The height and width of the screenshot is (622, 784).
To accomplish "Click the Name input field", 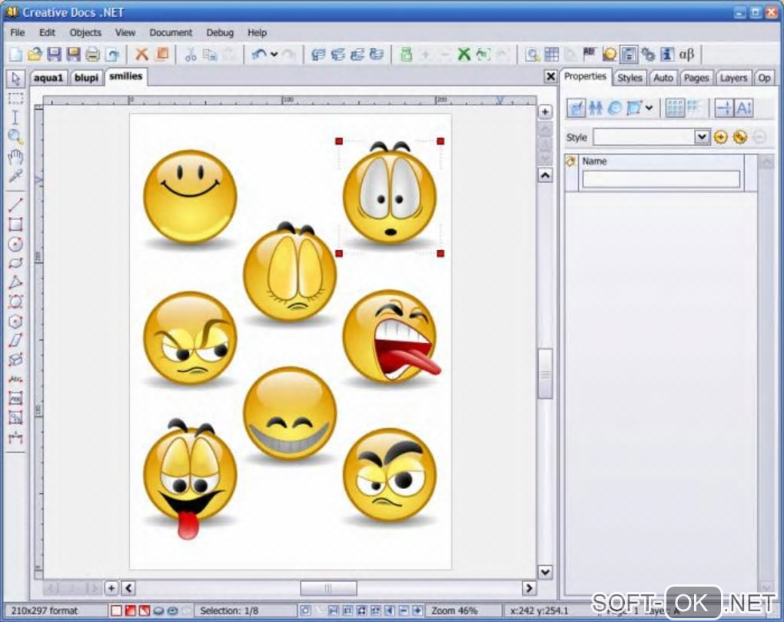I will (661, 179).
